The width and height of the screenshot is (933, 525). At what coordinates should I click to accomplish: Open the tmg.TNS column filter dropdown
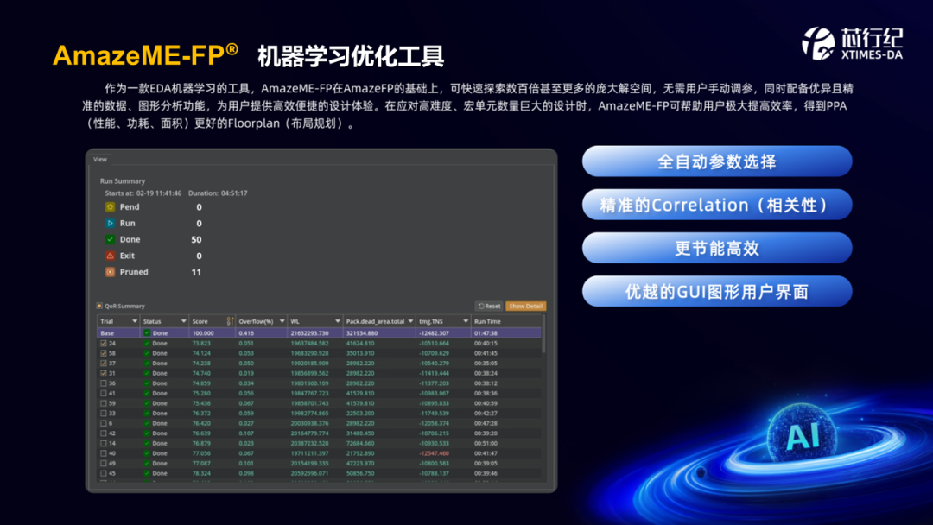pyautogui.click(x=466, y=321)
